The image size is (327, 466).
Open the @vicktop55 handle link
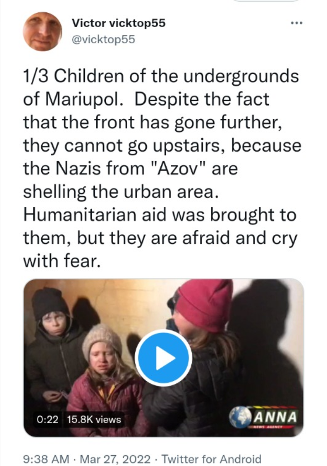(x=104, y=39)
